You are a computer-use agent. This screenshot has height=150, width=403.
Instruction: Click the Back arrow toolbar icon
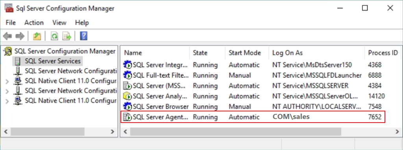[7, 36]
